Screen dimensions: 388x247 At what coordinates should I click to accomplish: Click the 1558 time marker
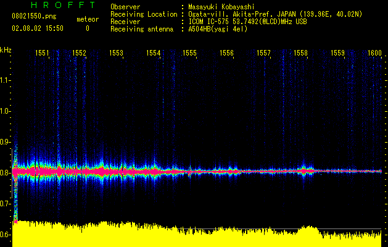coord(300,52)
